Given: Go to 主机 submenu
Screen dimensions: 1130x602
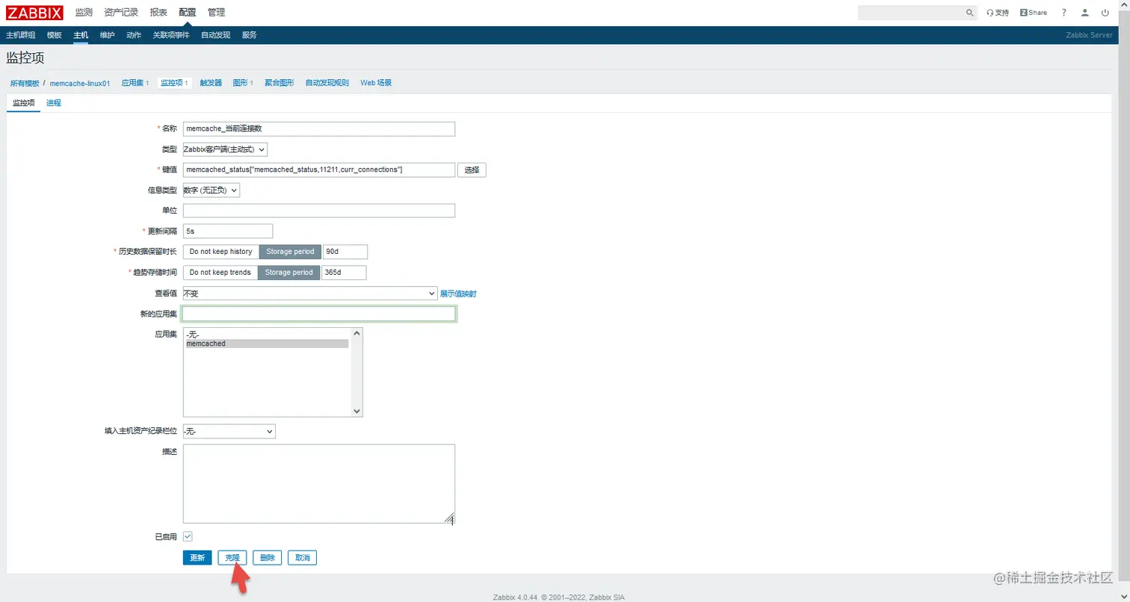Looking at the screenshot, I should coord(81,35).
